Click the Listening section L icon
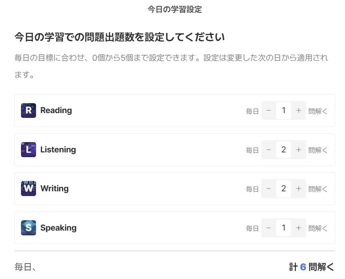 [28, 150]
